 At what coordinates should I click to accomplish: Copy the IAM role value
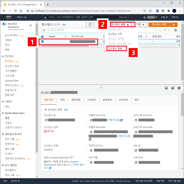[x=91, y=163]
